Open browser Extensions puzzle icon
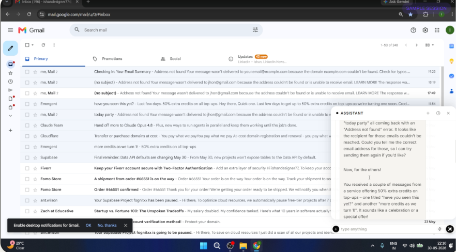Screen dimensions: 456x252 click(426, 14)
